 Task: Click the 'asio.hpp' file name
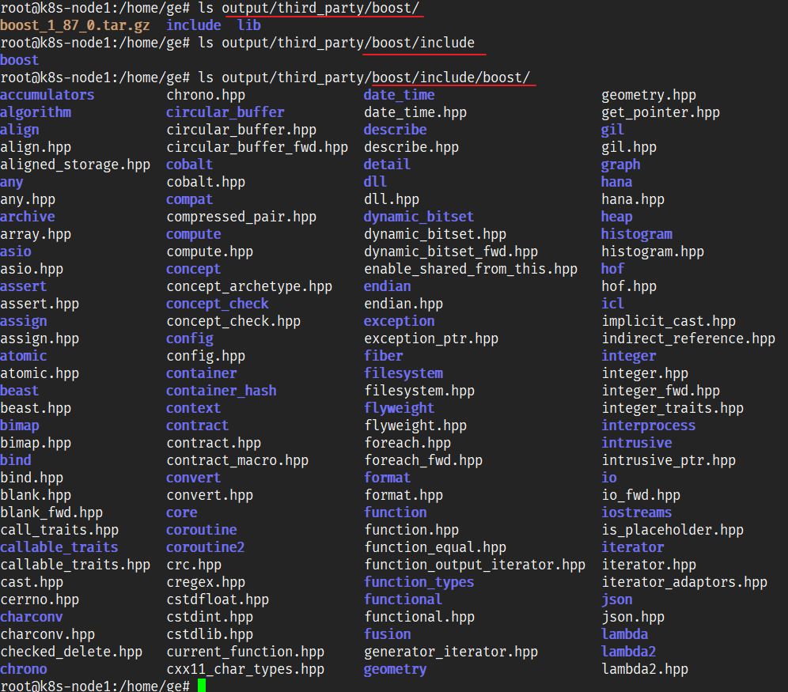tap(32, 269)
